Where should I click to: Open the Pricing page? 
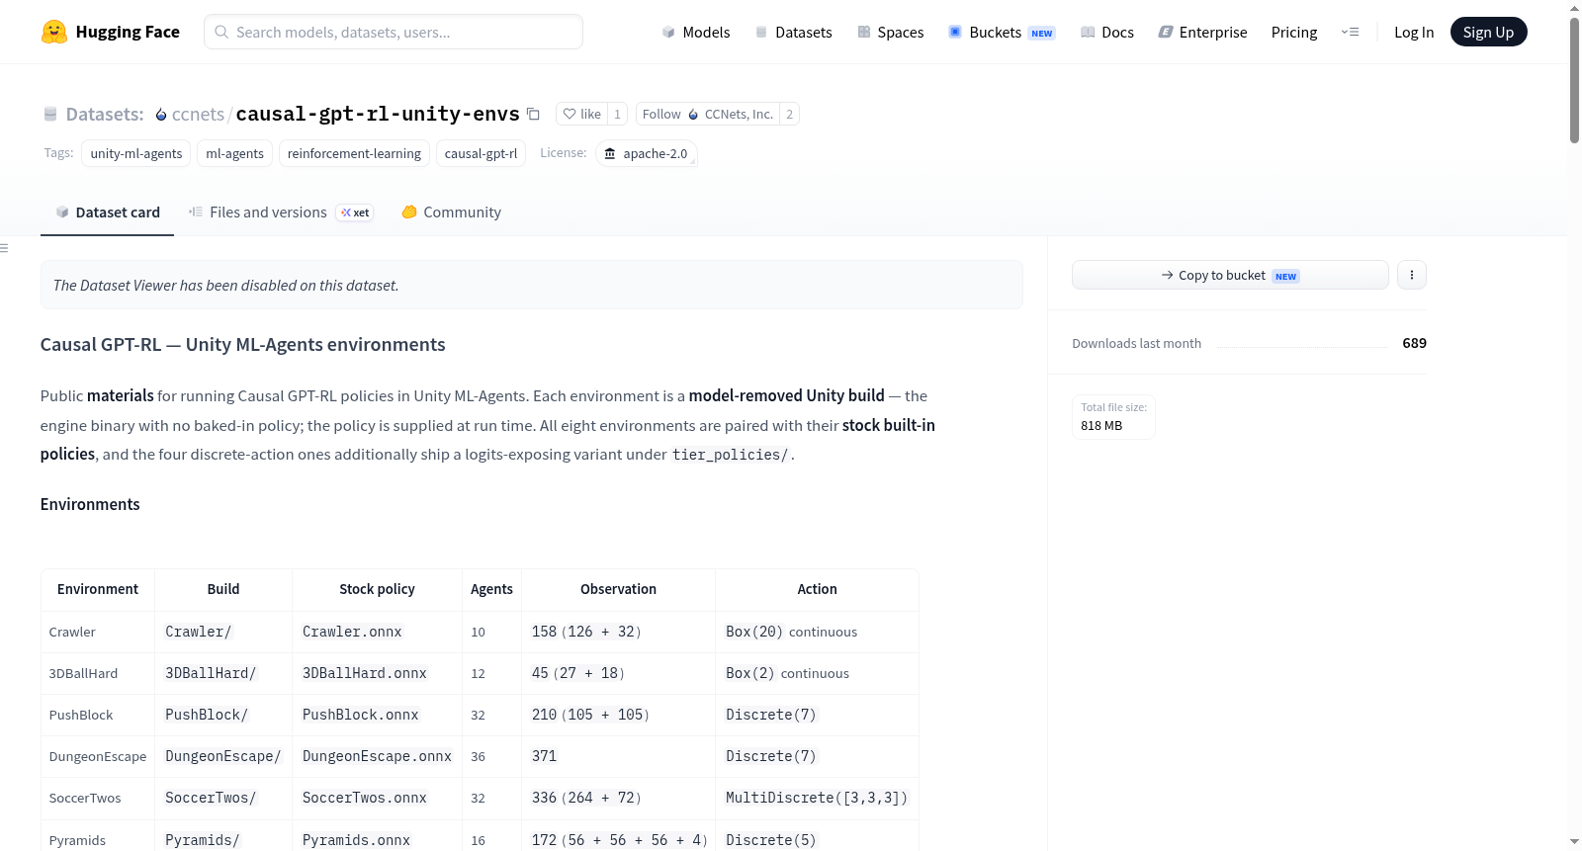[x=1294, y=32]
